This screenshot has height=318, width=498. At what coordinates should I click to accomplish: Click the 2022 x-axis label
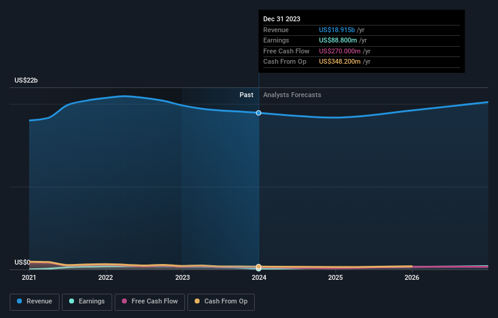point(106,277)
